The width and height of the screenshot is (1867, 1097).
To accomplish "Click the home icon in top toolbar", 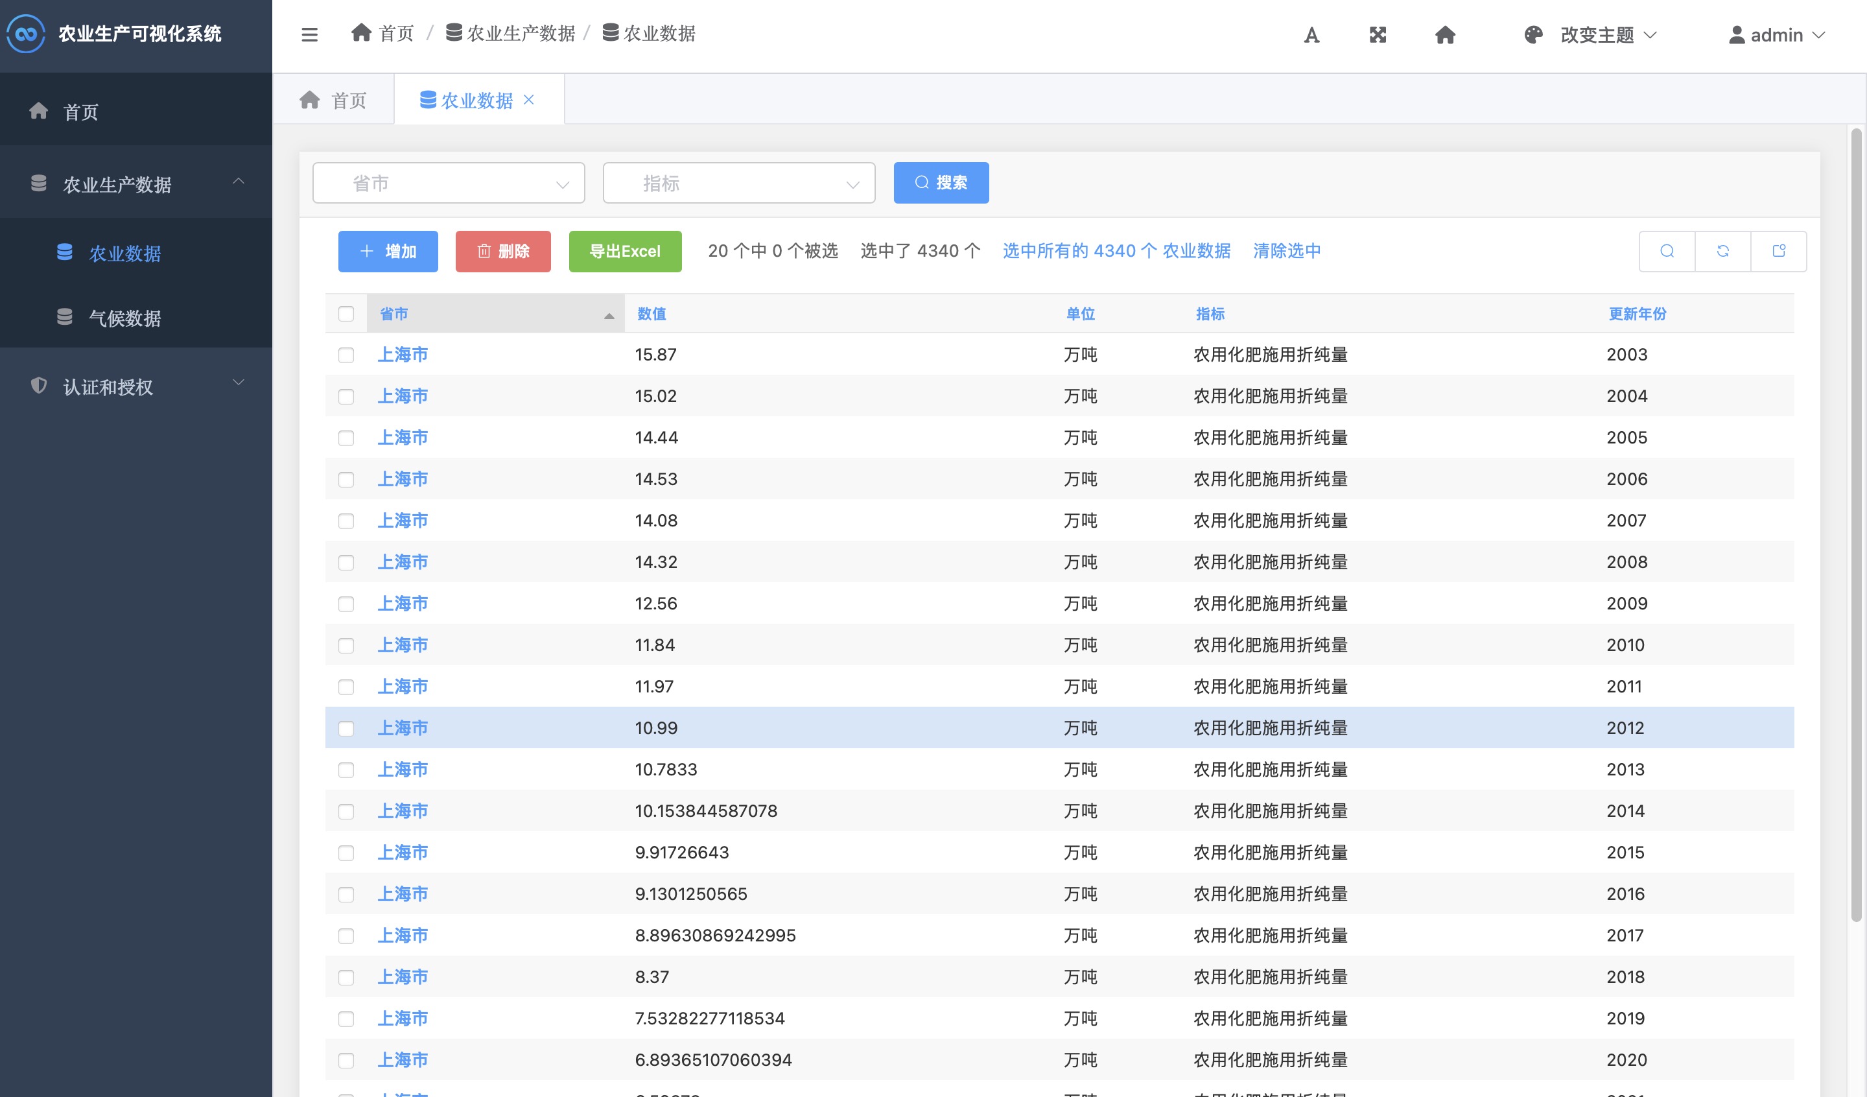I will point(1445,35).
